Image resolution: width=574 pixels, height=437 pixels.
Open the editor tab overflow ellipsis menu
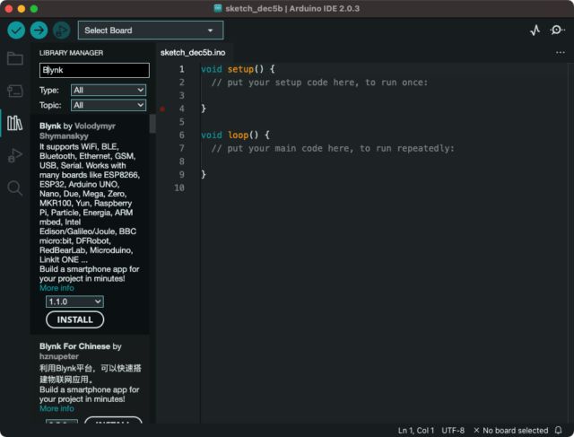pos(561,52)
